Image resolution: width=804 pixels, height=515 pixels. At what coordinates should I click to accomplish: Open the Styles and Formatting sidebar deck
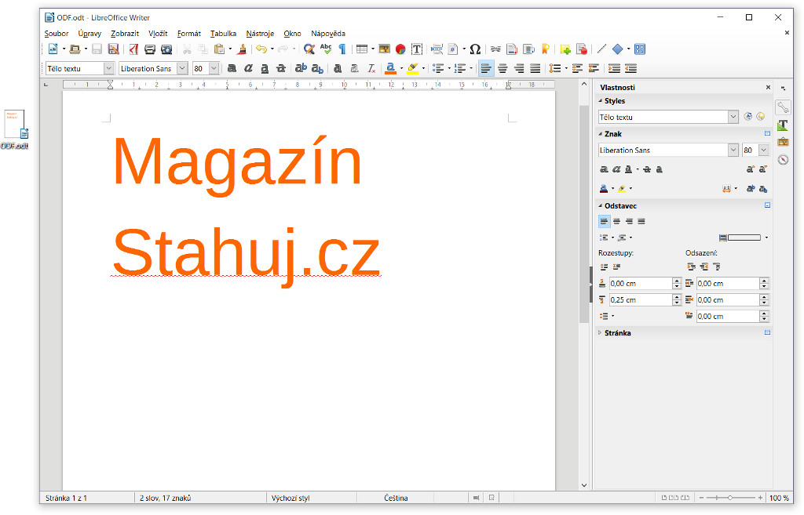coord(783,125)
